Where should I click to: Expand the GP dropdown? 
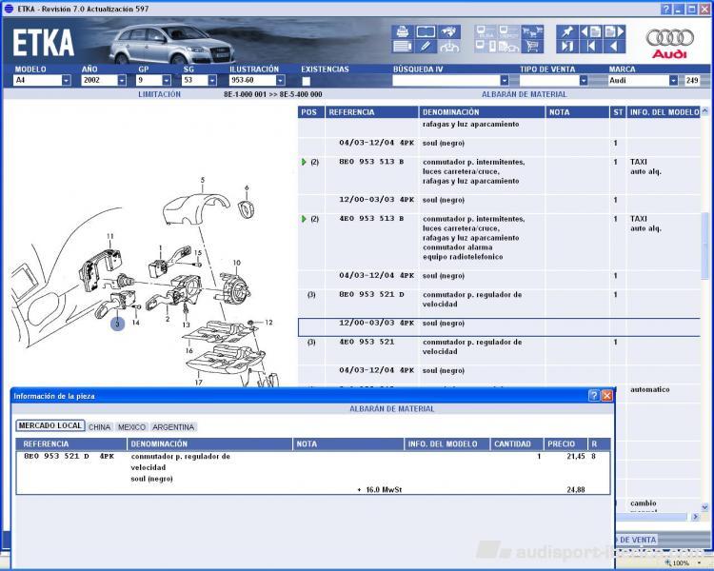pyautogui.click(x=167, y=81)
